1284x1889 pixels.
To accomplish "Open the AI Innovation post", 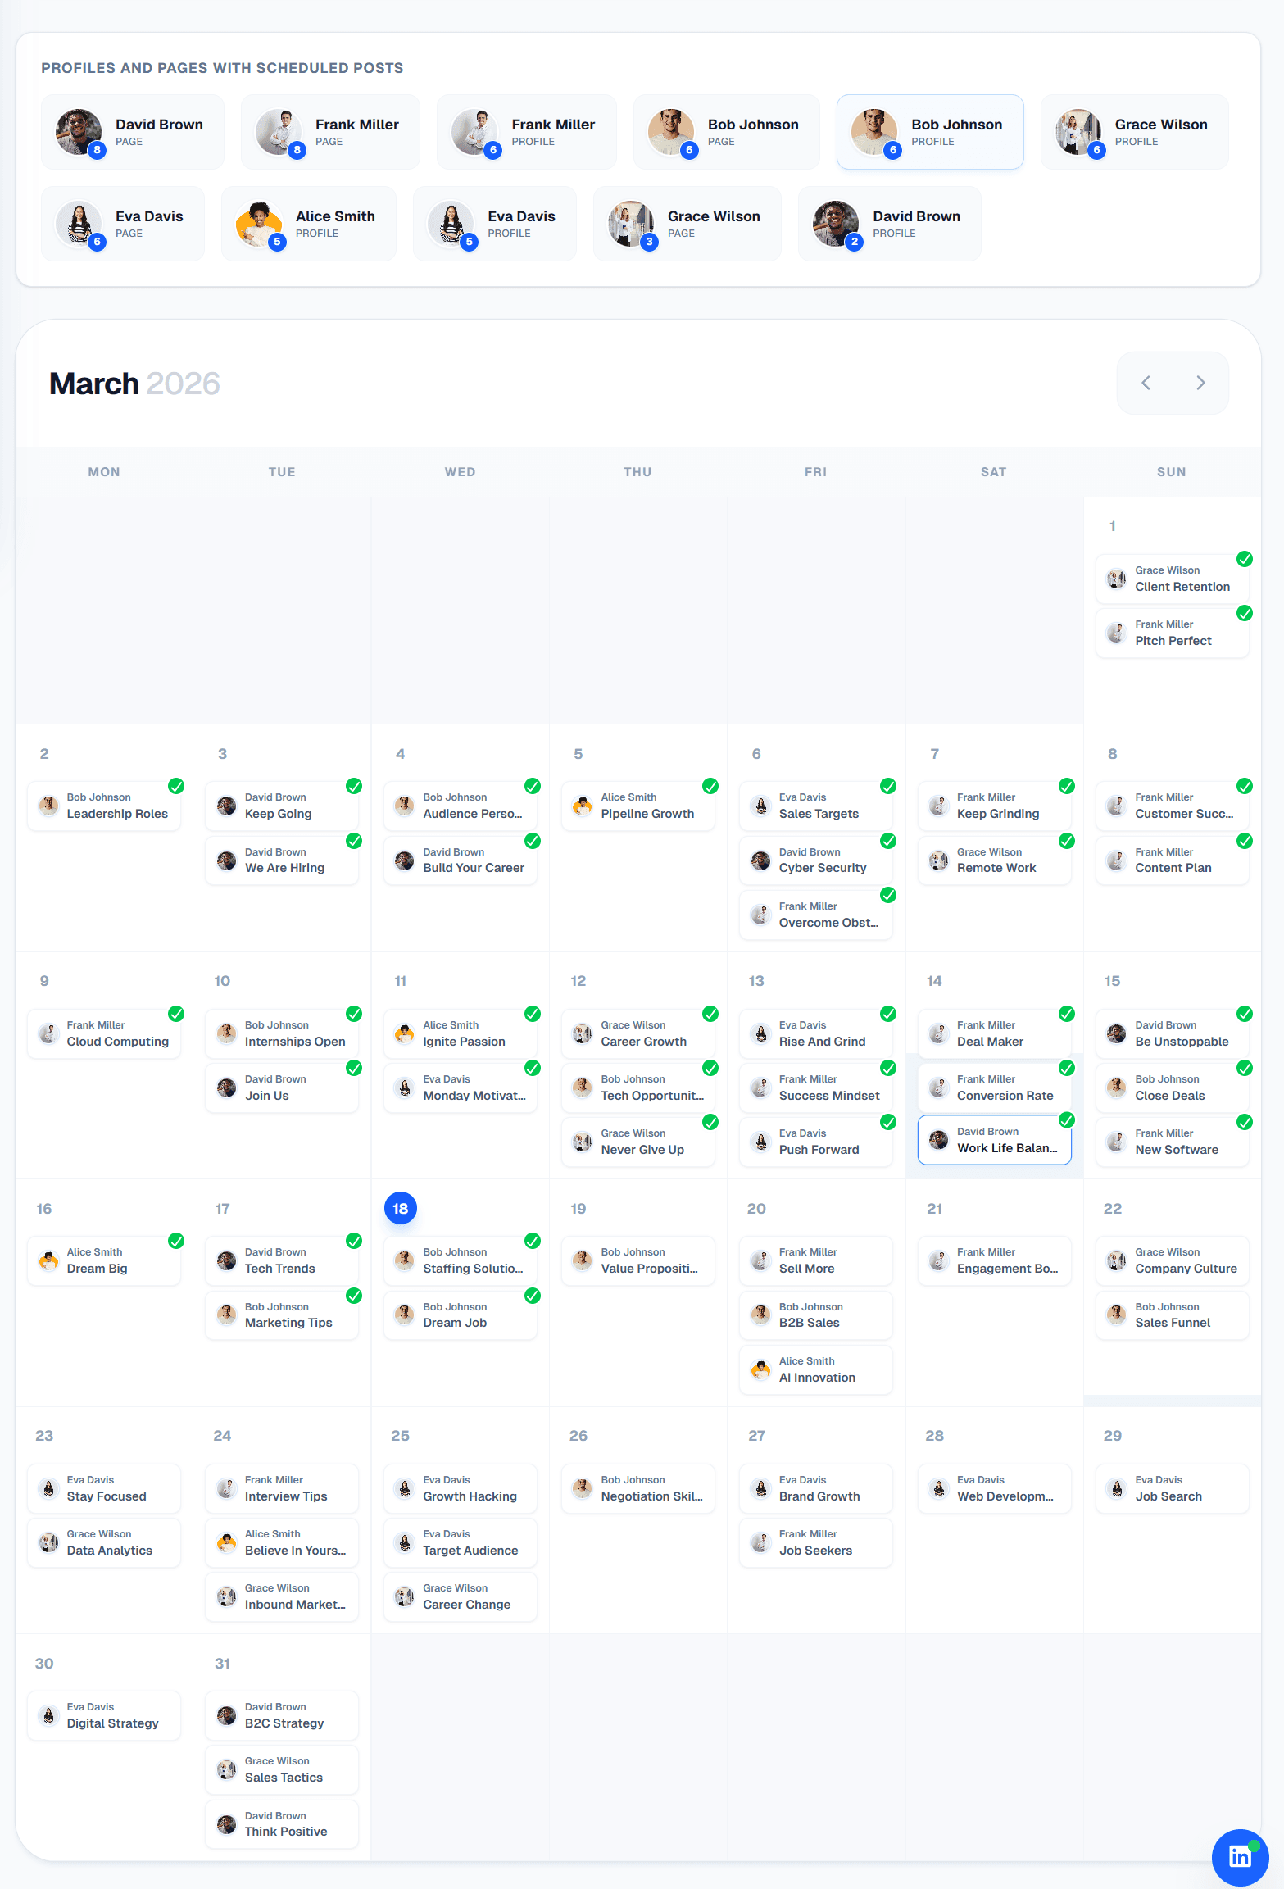I will [x=816, y=1369].
